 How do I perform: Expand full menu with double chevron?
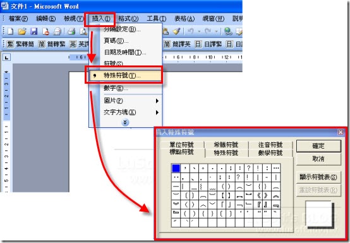click(x=125, y=122)
